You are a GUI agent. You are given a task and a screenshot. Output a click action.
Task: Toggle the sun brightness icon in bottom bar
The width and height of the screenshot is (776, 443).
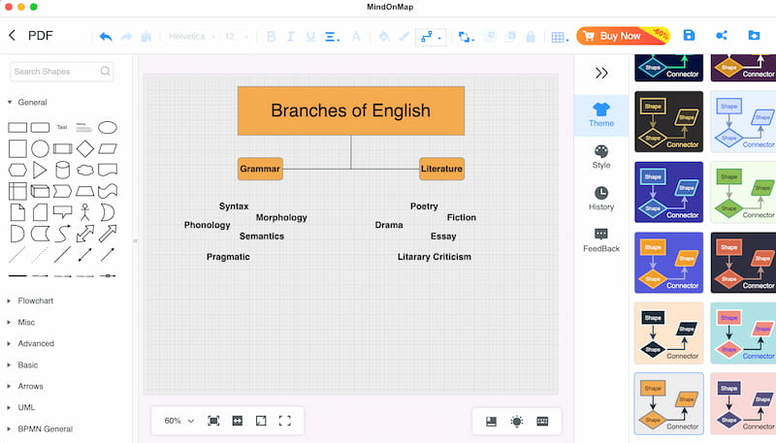(517, 422)
